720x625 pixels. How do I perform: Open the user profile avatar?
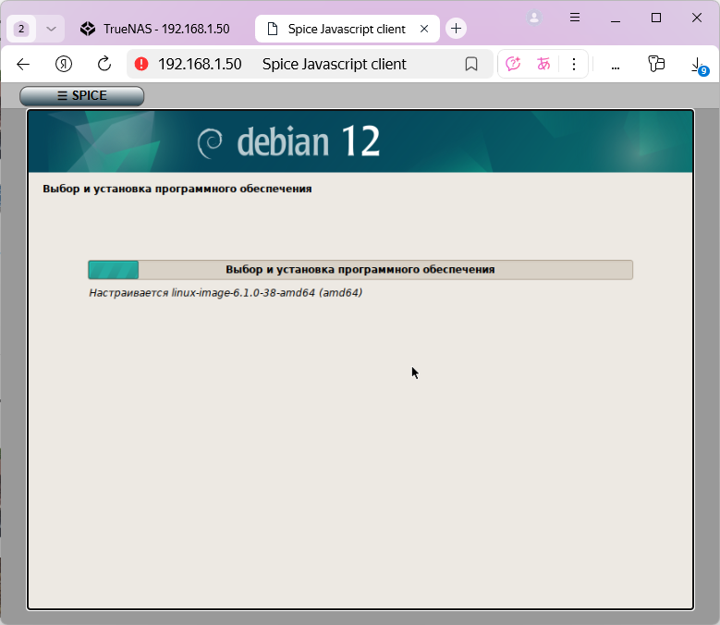[534, 18]
